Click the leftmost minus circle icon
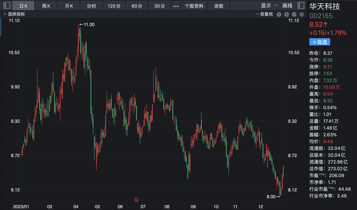The image size is (357, 210). pyautogui.click(x=278, y=15)
